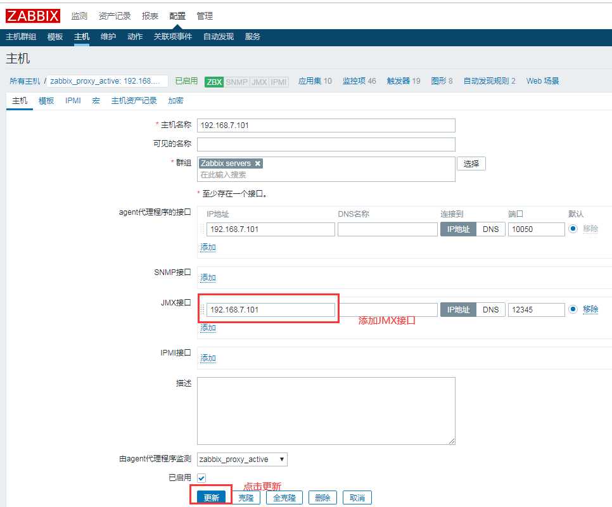Open 监控项 46 link

359,80
